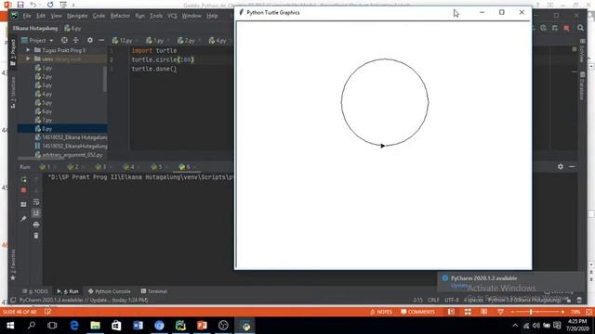
Task: Clear Run console with trash icon
Action: [36, 236]
